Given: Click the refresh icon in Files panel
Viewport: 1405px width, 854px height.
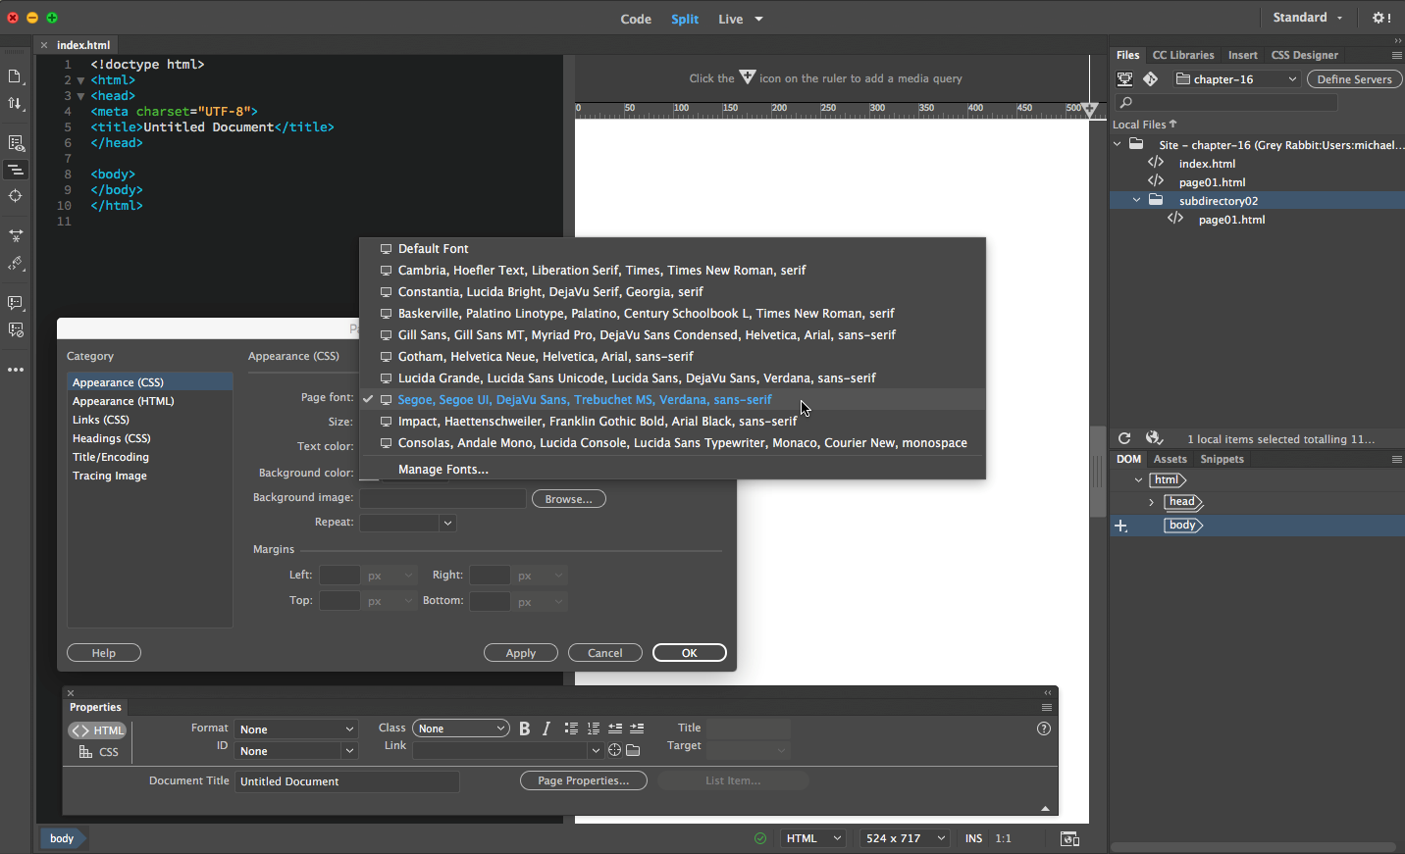Looking at the screenshot, I should pyautogui.click(x=1124, y=439).
